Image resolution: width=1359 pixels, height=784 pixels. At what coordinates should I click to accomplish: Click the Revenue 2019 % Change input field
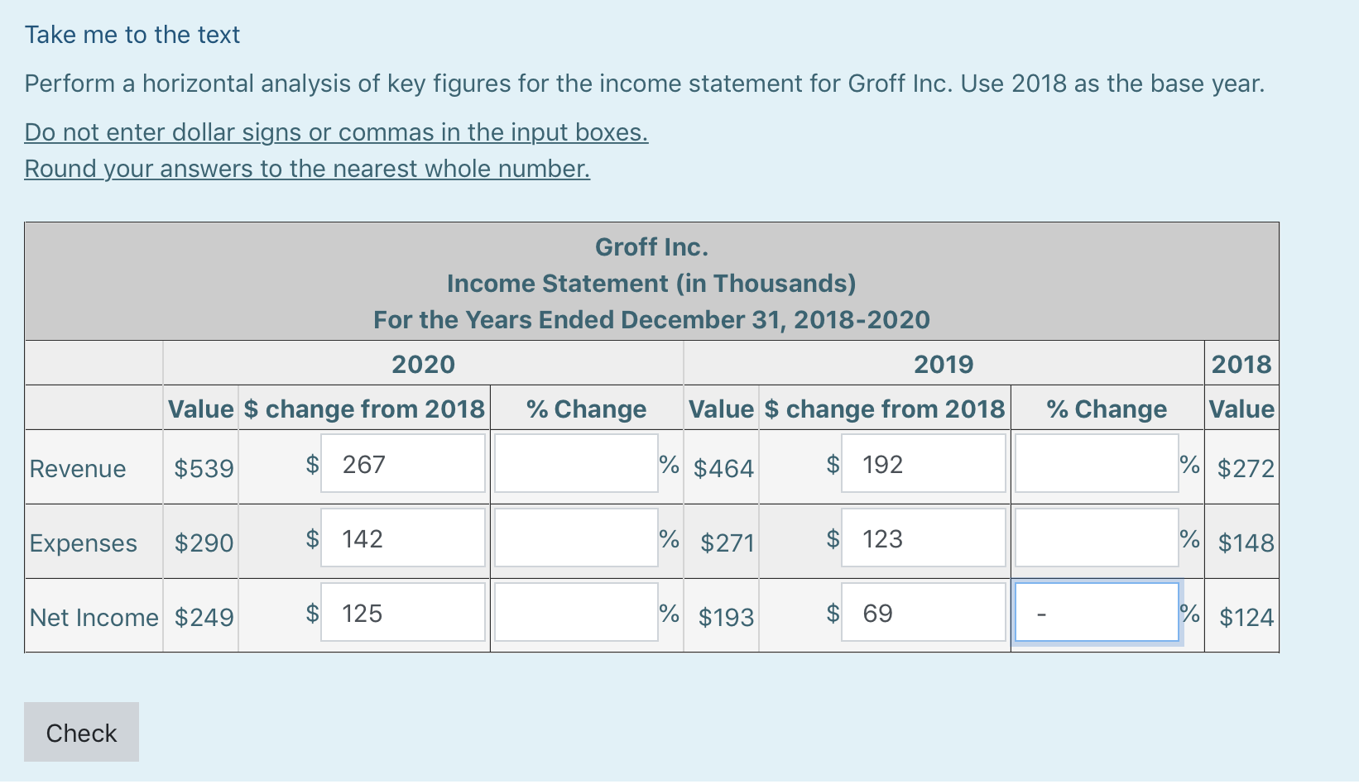pyautogui.click(x=1096, y=463)
